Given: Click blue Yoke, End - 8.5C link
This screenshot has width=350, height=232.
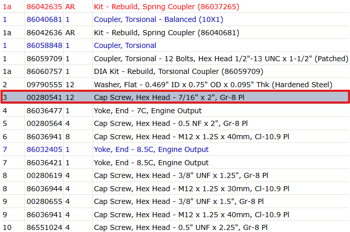Looking at the screenshot, I should [x=152, y=149].
